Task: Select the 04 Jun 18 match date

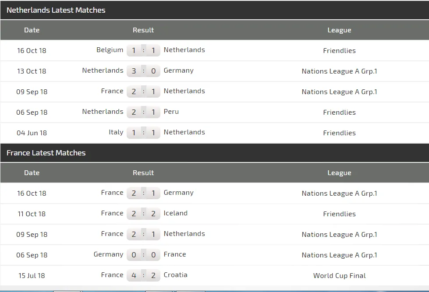Action: (32, 133)
